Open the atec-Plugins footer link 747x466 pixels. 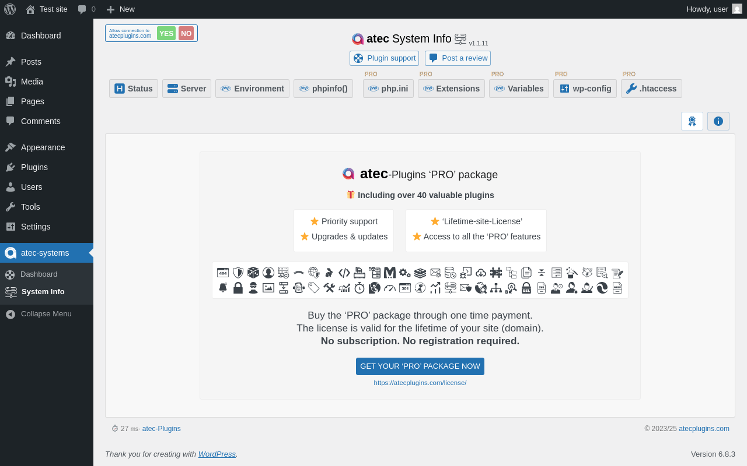(x=162, y=429)
